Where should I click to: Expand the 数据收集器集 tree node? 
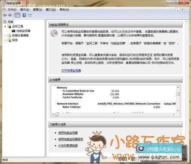point(5,35)
